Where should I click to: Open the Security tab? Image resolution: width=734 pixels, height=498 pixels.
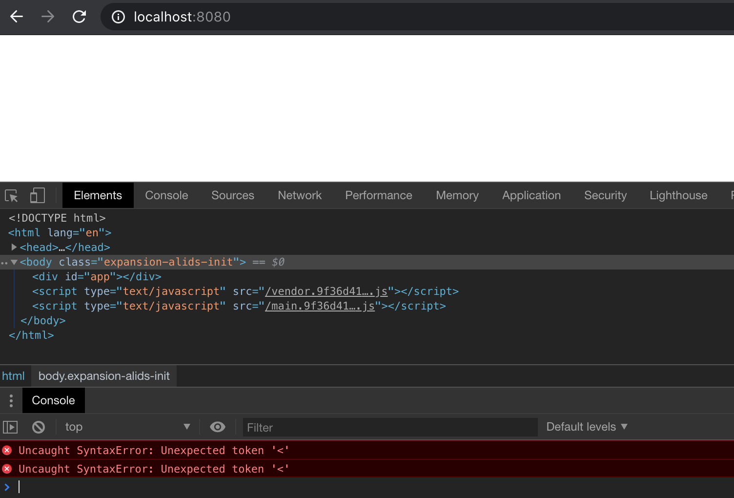point(605,195)
